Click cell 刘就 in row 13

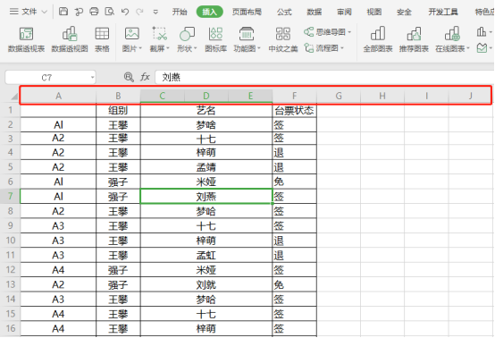pyautogui.click(x=206, y=284)
